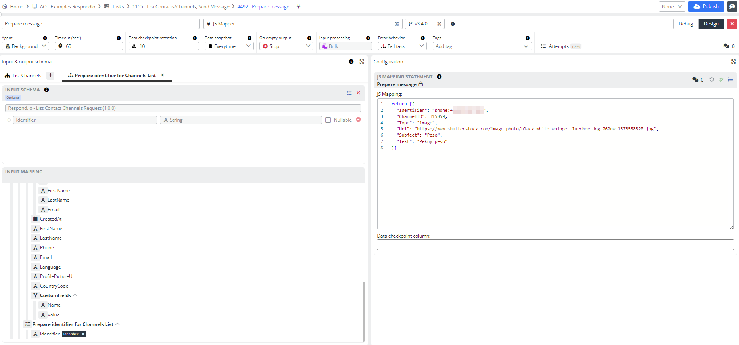Select the Identifier row radio button

click(9, 120)
